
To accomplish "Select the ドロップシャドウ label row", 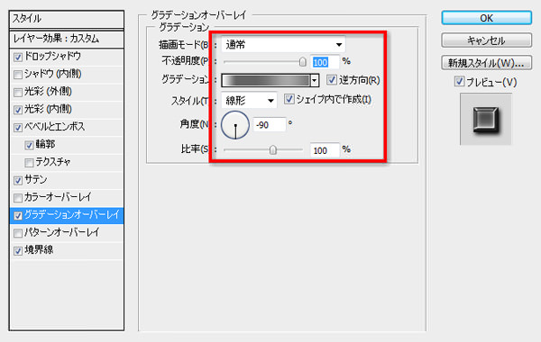I will pos(52,56).
